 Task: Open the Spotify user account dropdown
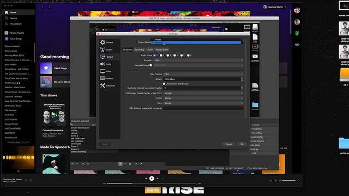275,7
